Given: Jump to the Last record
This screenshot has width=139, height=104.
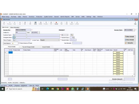Looking at the screenshot, I should coord(20,23).
